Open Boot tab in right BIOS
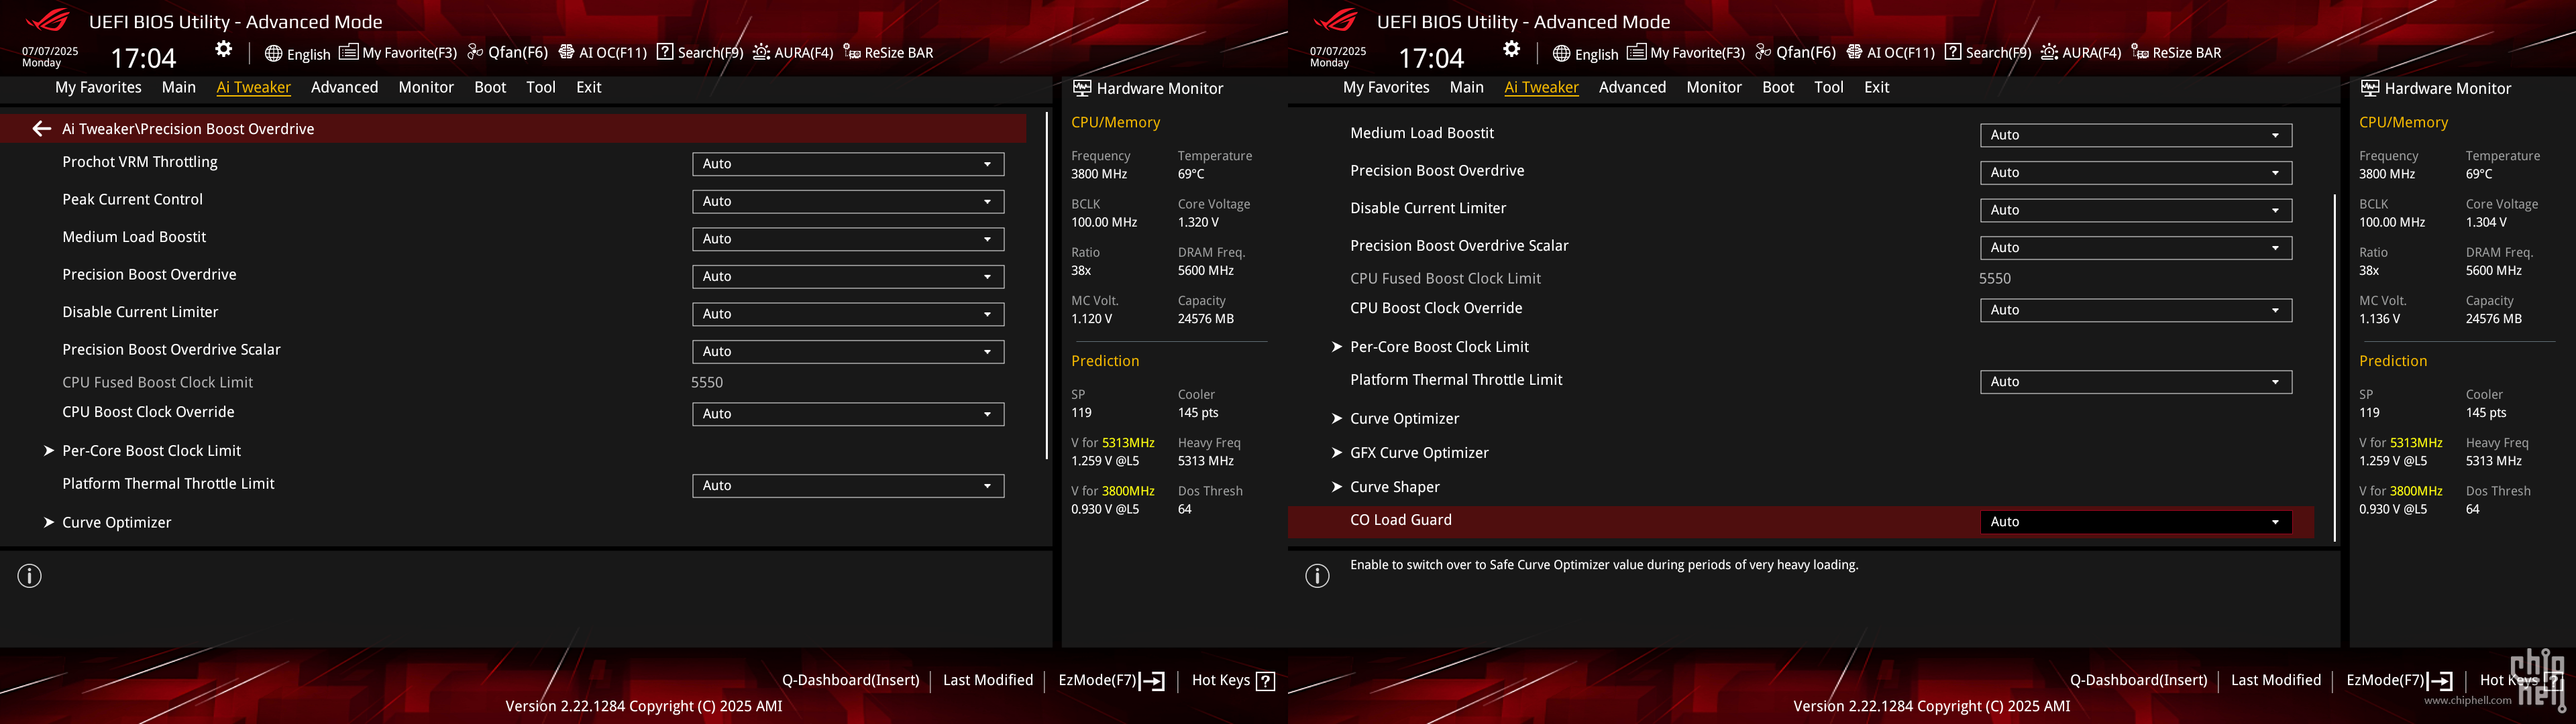Screen dimensions: 2576x724 tap(1778, 87)
